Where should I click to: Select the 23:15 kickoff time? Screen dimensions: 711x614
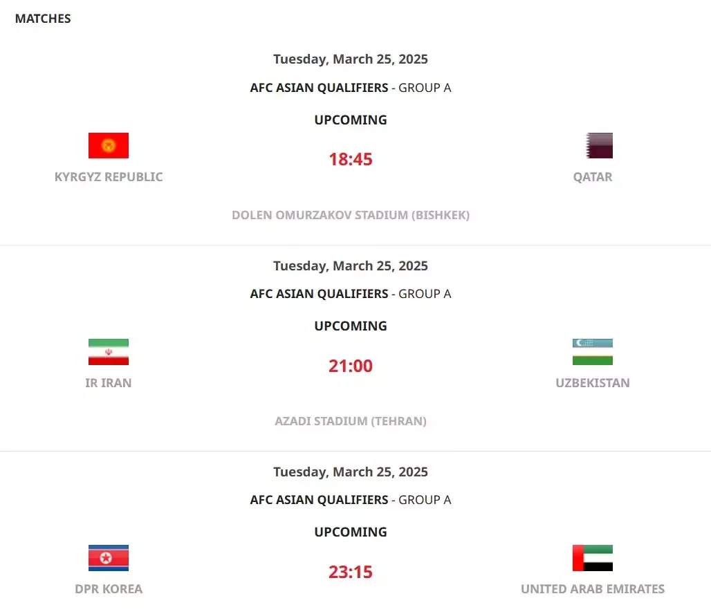click(x=351, y=572)
